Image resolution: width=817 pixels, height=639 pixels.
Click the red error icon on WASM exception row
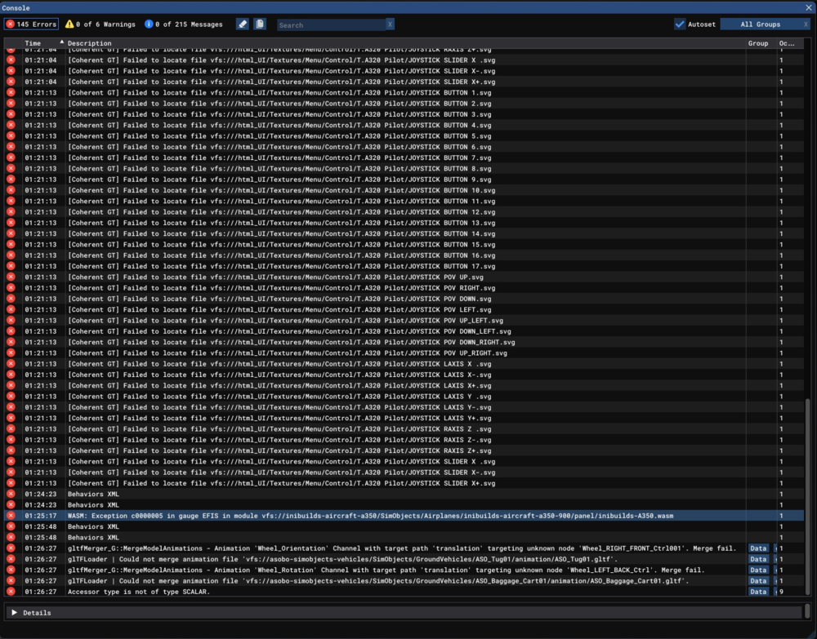pos(11,516)
